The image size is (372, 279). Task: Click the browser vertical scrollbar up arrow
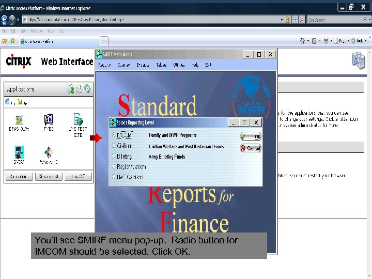369,52
